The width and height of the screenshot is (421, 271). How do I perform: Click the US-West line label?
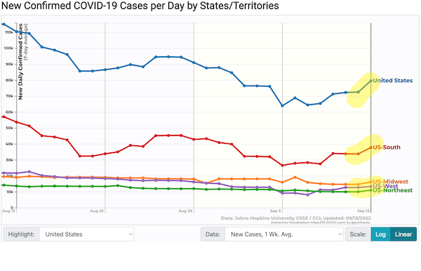[385, 186]
